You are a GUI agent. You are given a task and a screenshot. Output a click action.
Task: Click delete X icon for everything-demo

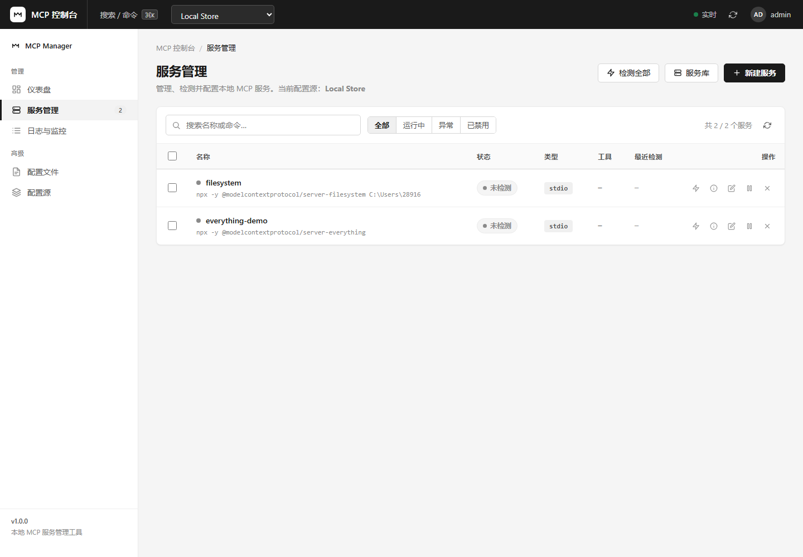point(767,226)
